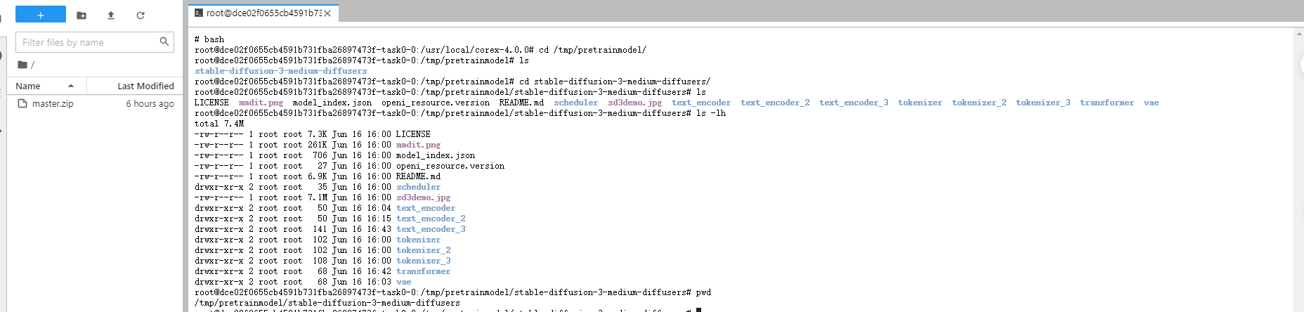Close the root@dce02f0655cb terminal tab

click(x=327, y=13)
